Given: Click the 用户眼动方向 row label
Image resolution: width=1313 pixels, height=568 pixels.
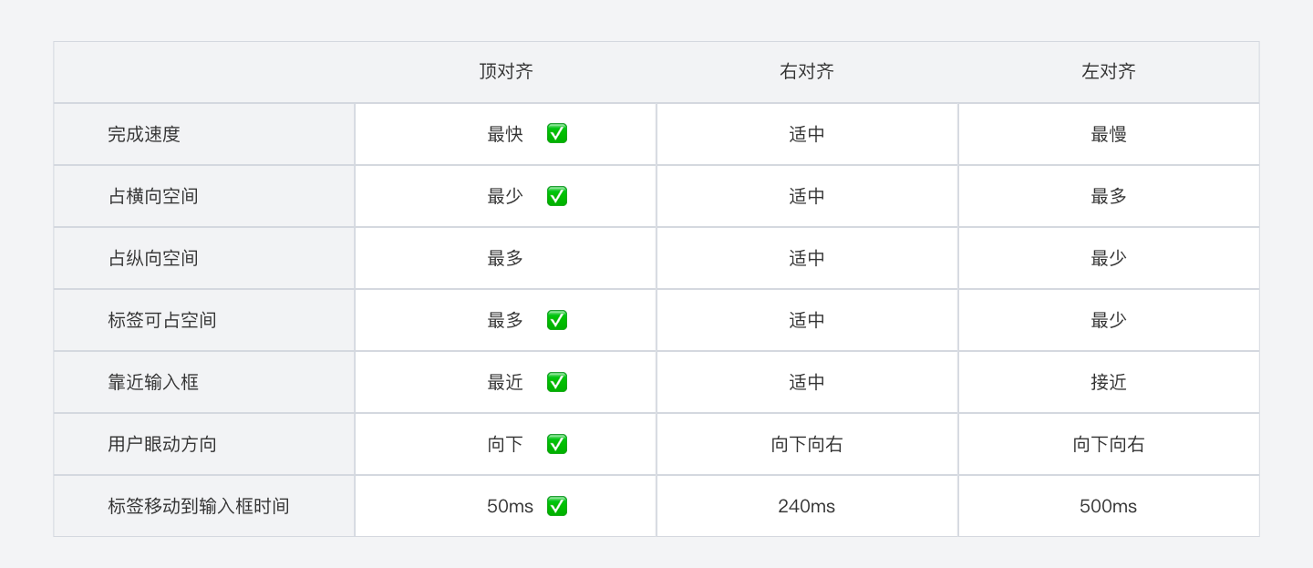Looking at the screenshot, I should click(162, 444).
